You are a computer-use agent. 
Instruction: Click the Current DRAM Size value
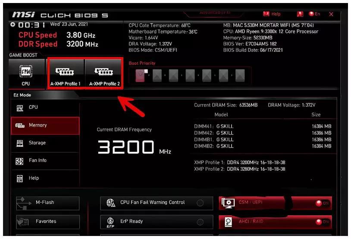click(248, 105)
